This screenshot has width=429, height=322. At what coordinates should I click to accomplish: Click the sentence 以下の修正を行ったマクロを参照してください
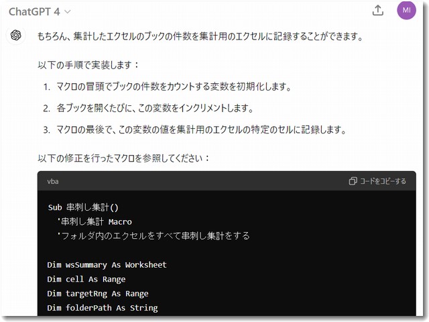[123, 158]
